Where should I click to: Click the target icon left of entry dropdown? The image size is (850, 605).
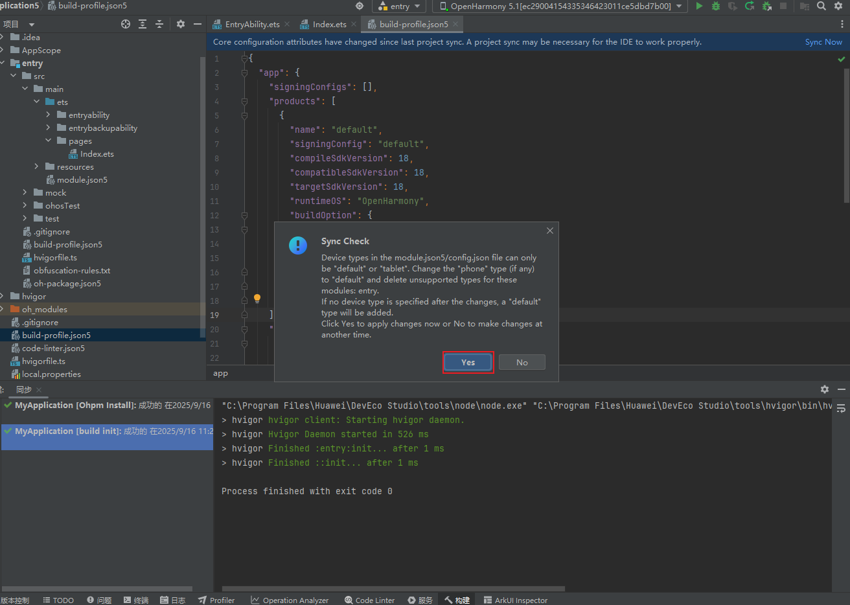click(x=360, y=6)
